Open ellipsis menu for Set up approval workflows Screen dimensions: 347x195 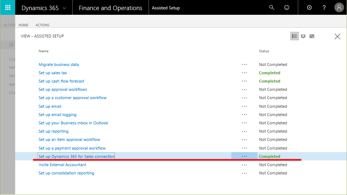pos(244,89)
